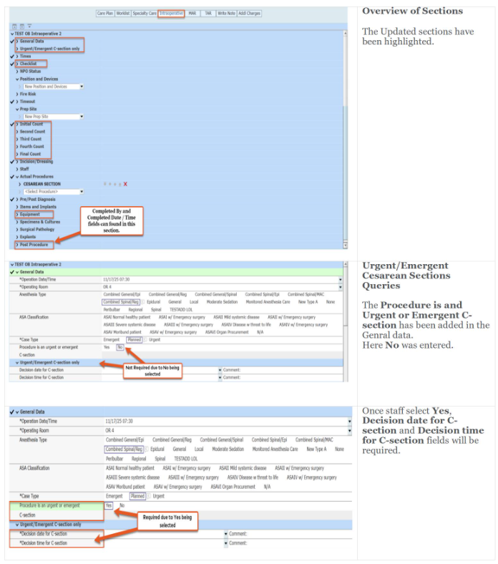The width and height of the screenshot is (498, 564).
Task: Click the first icon in the section list toolbar
Action: pos(14,26)
